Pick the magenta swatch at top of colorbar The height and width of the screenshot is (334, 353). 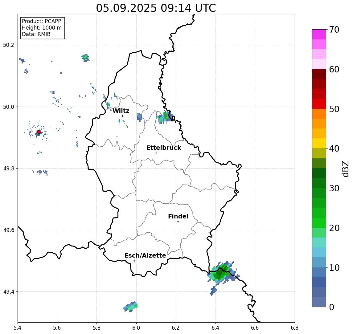click(319, 35)
